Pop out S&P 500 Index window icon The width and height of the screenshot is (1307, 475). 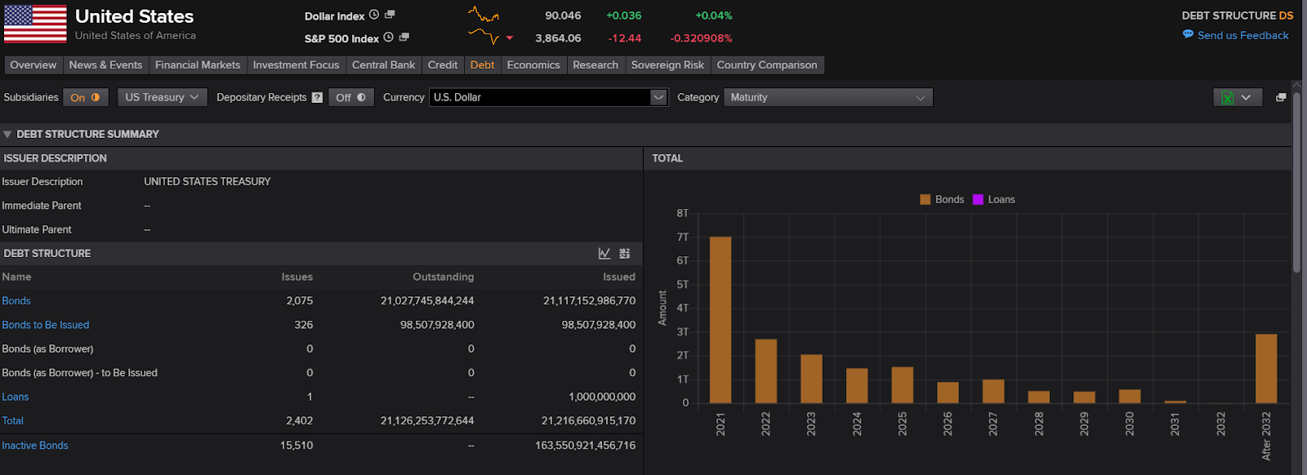click(x=404, y=37)
